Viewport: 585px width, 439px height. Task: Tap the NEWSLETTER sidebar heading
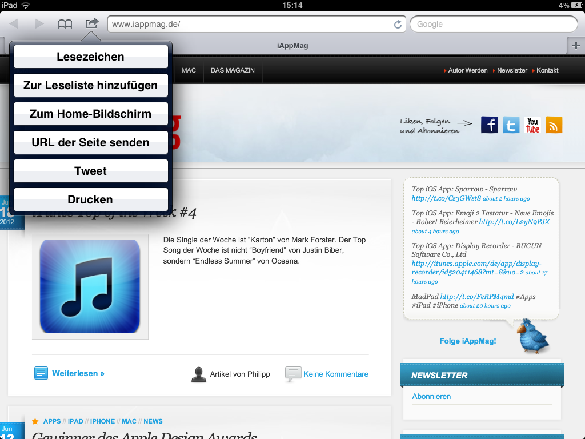[x=439, y=376]
